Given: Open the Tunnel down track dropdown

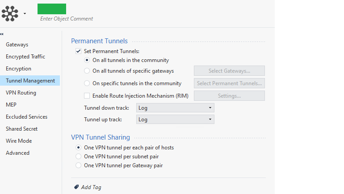Looking at the screenshot, I should pyautogui.click(x=175, y=108).
